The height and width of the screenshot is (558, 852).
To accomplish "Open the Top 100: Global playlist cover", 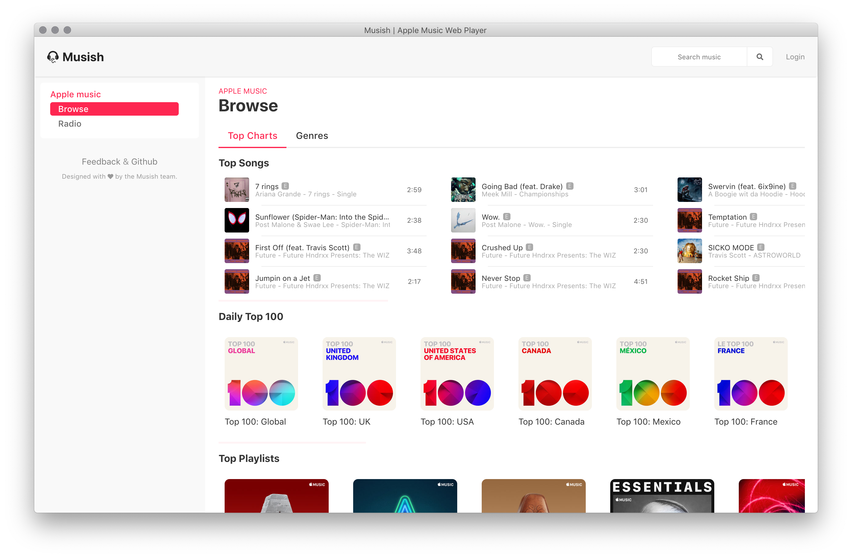I will tap(261, 374).
